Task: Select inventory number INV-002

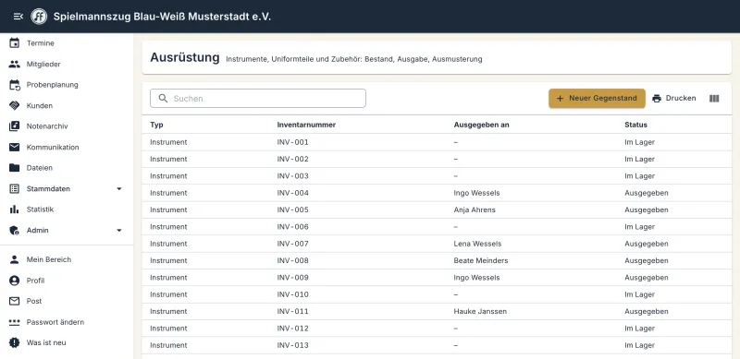Action: click(x=292, y=159)
